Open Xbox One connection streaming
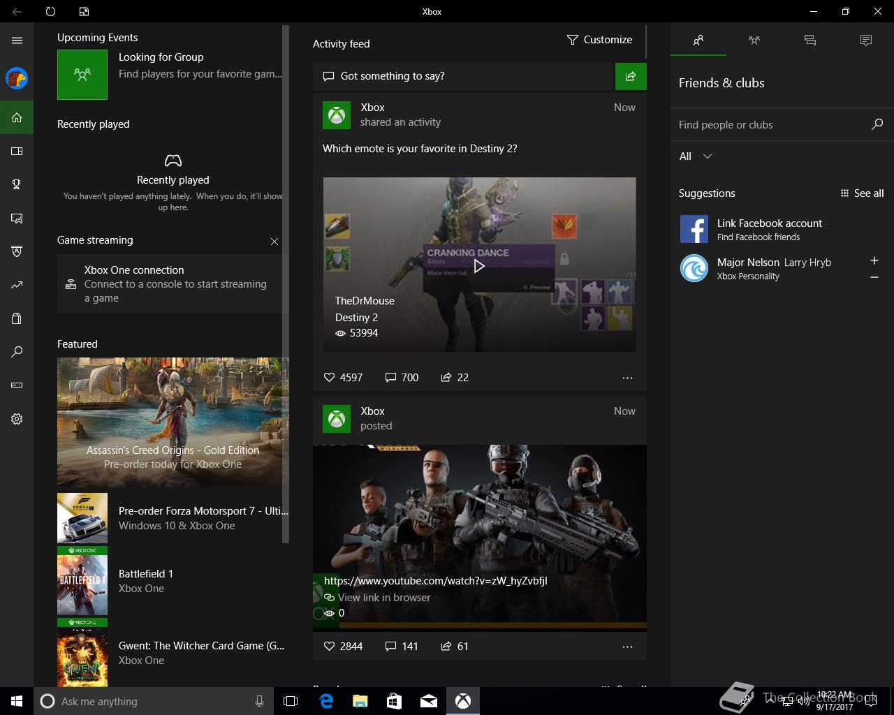The height and width of the screenshot is (715, 894). pos(170,283)
